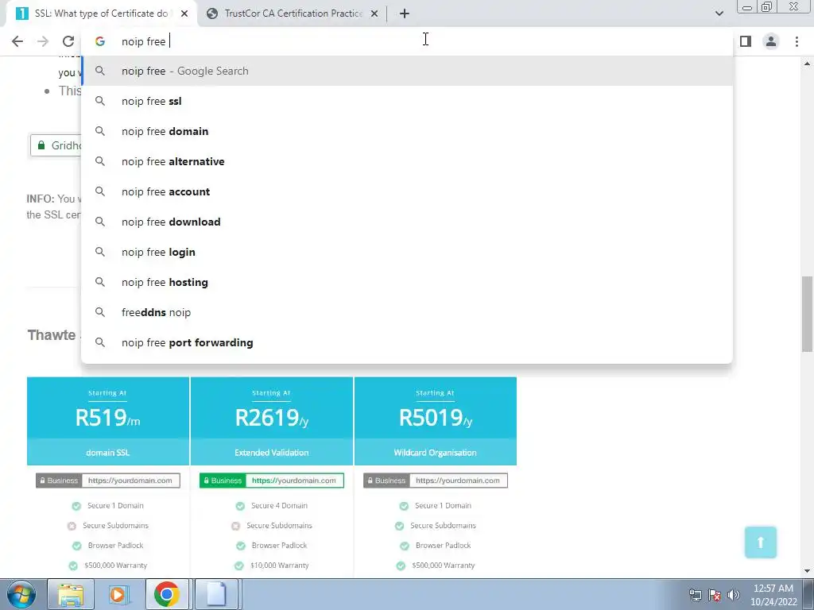Close the TrustCor CA tab
Image resolution: width=814 pixels, height=610 pixels.
(374, 14)
